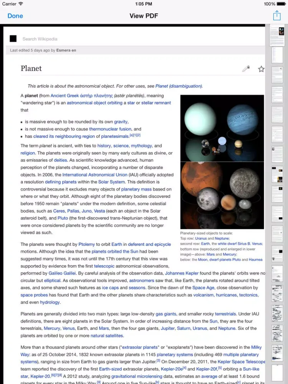Open the natural satellites link
The image size is (288, 384).
107,336
